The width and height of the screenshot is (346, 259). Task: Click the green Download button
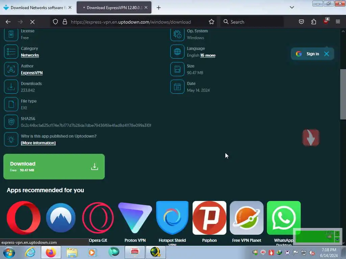coord(54,167)
